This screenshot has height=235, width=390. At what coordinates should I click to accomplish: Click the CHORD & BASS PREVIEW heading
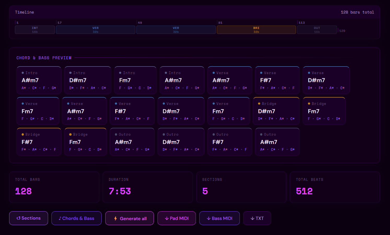point(44,58)
